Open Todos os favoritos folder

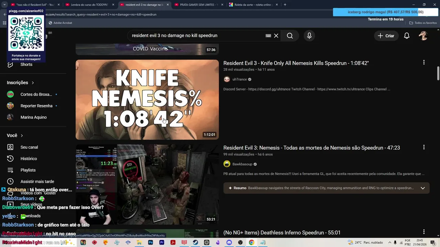tap(423, 23)
